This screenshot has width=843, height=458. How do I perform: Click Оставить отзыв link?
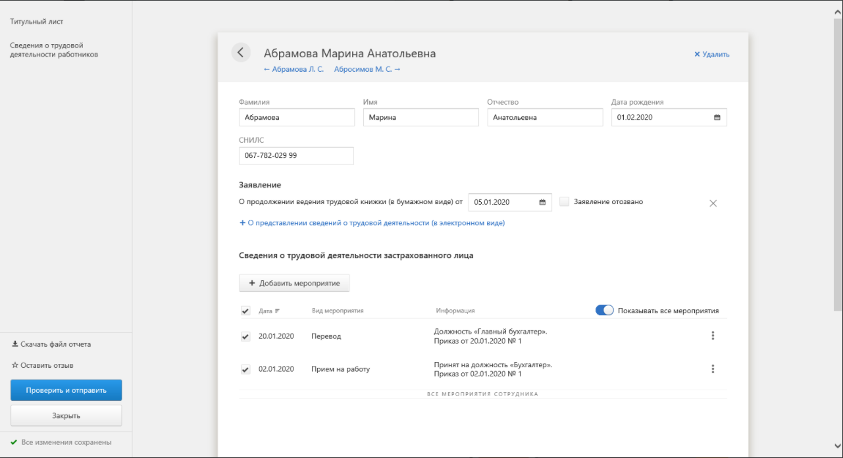[42, 365]
